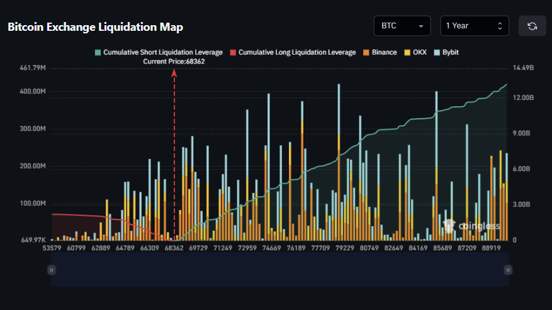Click the light blue Bybit legend swatch
This screenshot has height=310, width=552.
tap(437, 52)
